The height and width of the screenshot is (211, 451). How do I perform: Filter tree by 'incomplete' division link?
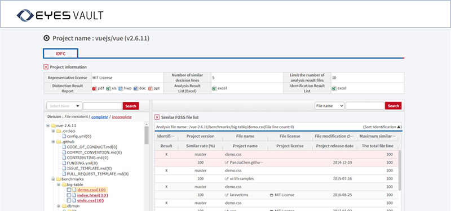[122, 117]
